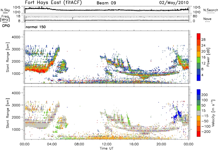Screen dimensions: 218x150
Task: Click the '04:00' time tick label
Action: (52, 144)
